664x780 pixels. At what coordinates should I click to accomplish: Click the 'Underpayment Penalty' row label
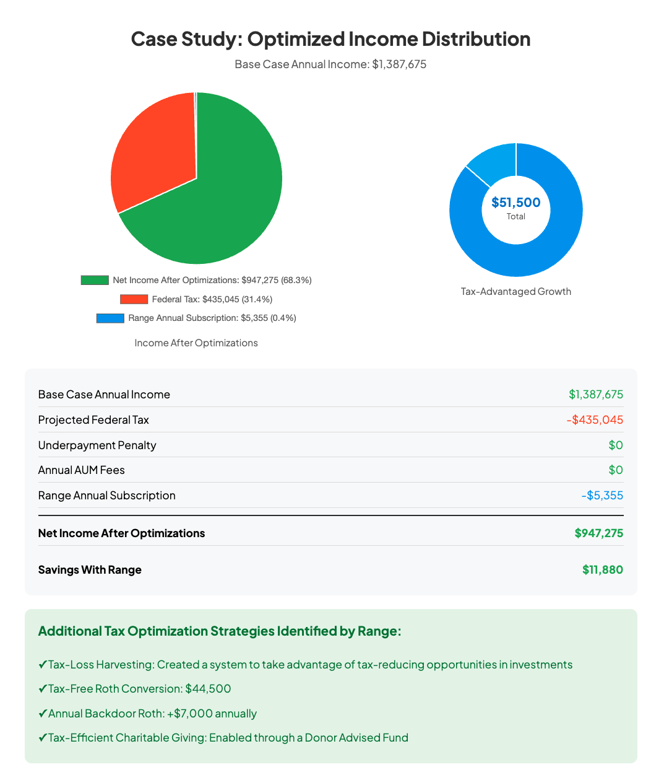[97, 445]
